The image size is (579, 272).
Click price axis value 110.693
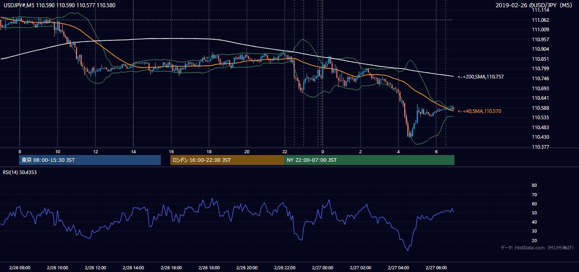540,88
